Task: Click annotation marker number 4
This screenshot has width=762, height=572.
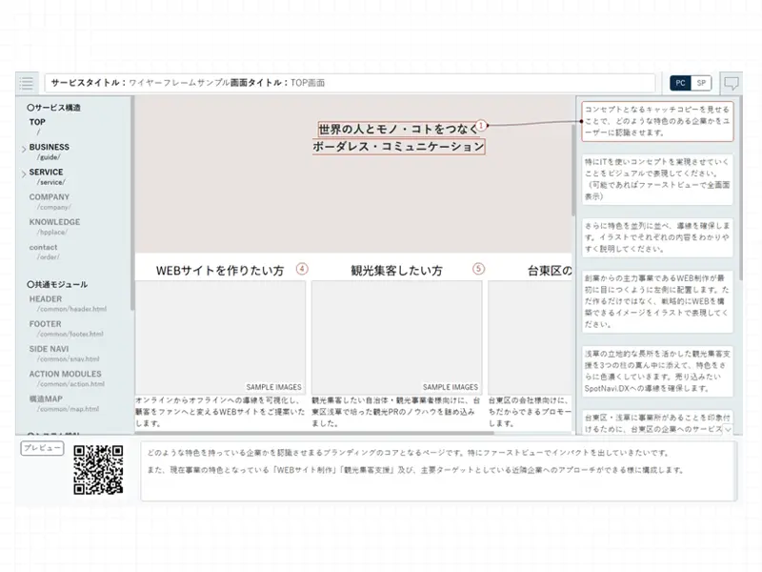Action: 302,269
